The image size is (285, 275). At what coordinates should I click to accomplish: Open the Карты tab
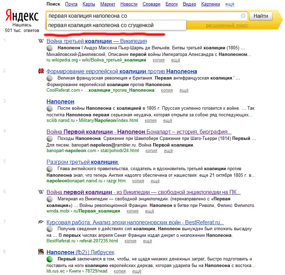[89, 4]
